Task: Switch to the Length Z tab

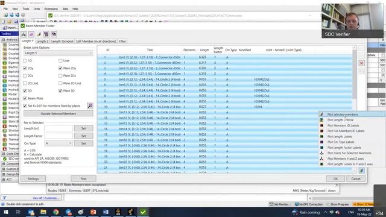Action: 42,42
